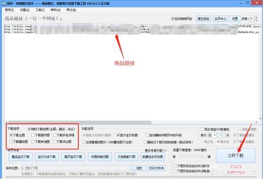Enable 自动删除详情页中的外链 checkbox
The width and height of the screenshot is (263, 179).
point(147,135)
